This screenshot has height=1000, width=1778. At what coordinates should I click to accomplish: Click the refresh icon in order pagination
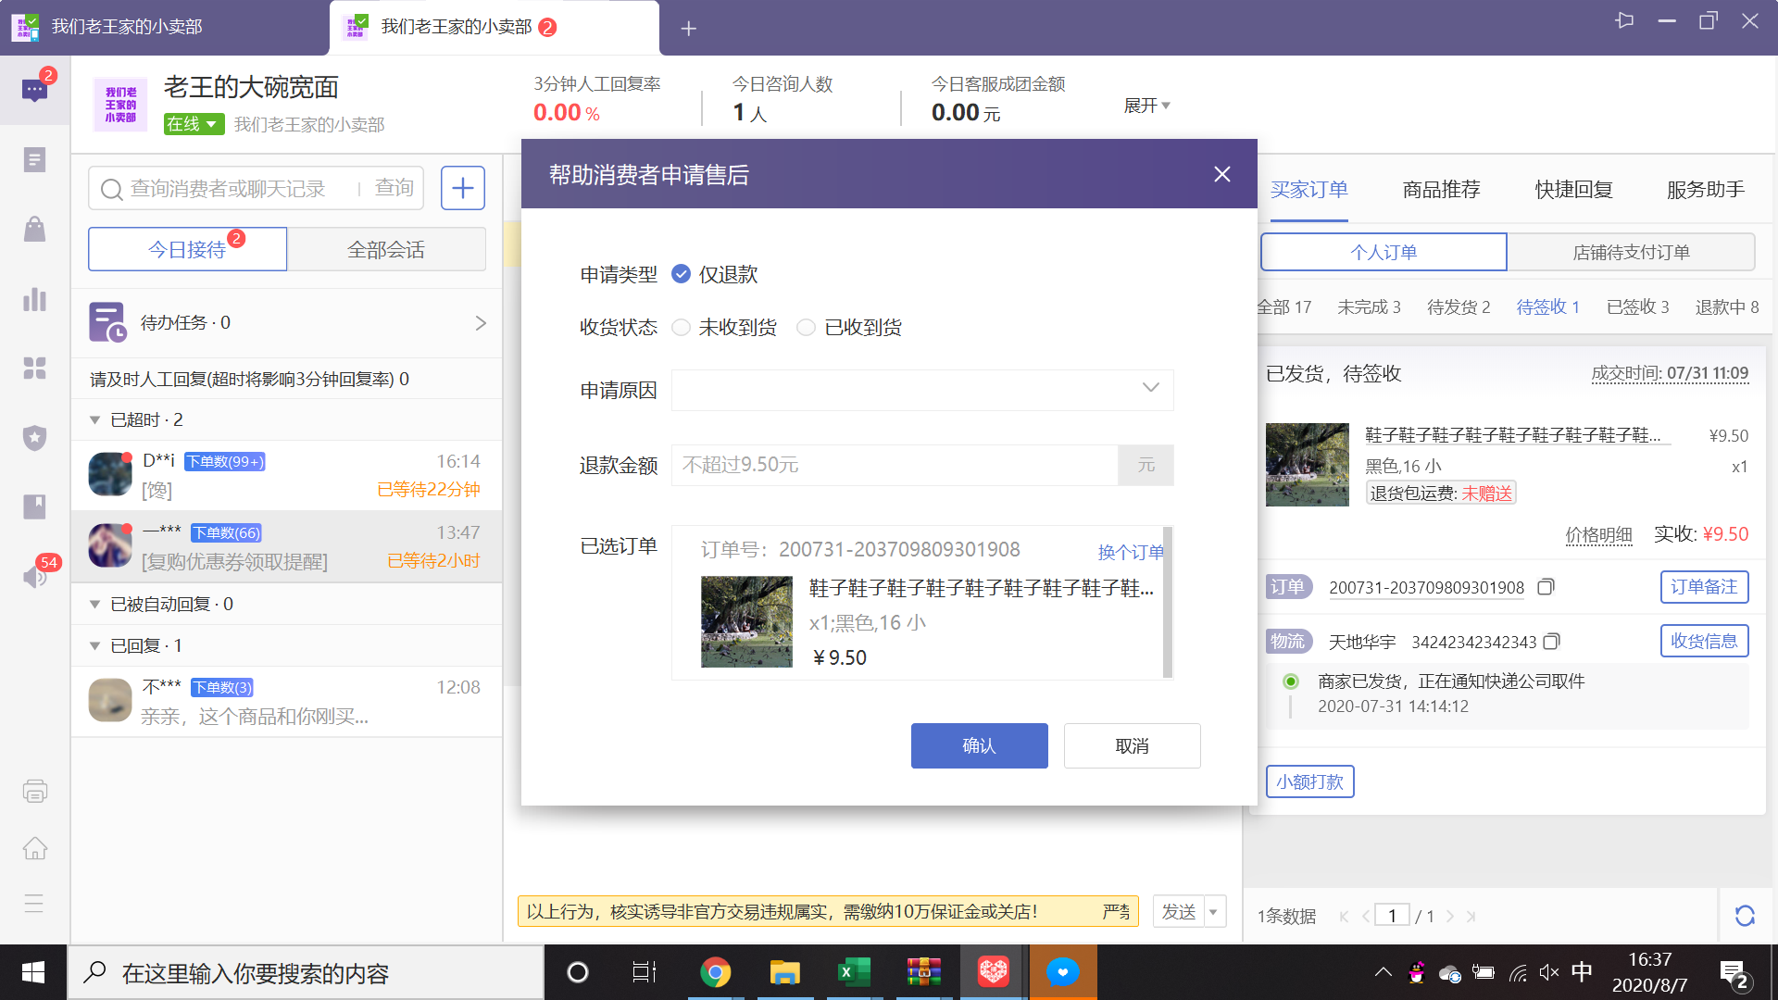[1745, 916]
